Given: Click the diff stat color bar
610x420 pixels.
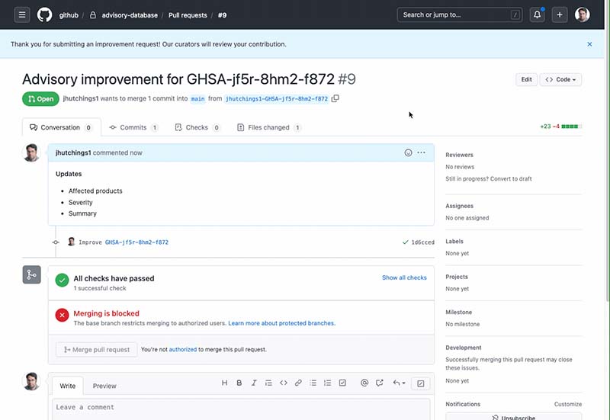Looking at the screenshot, I should point(571,127).
